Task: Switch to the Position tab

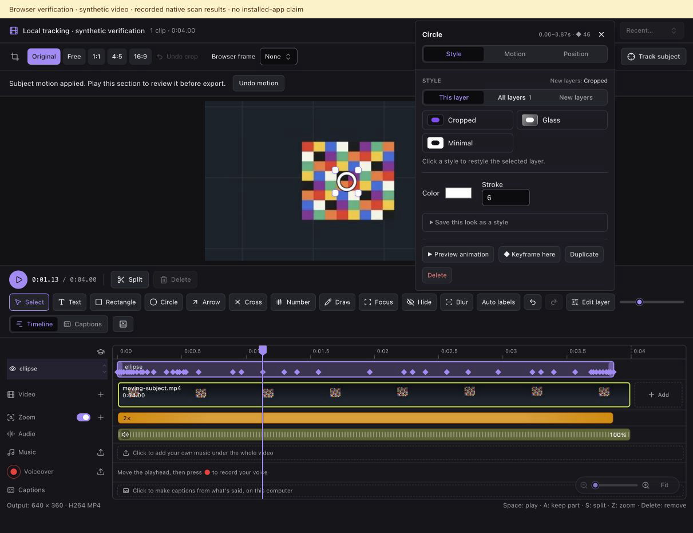Action: point(576,54)
